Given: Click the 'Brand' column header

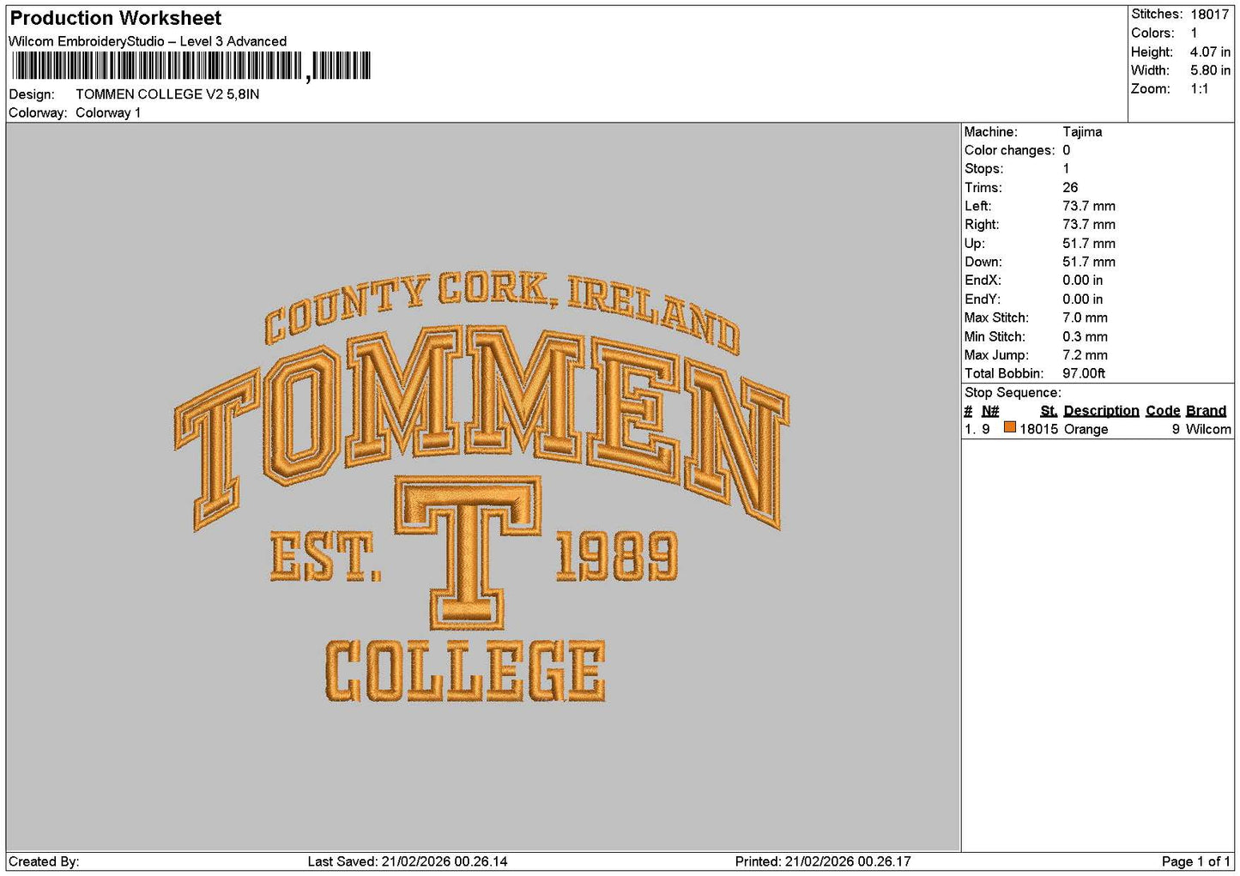Looking at the screenshot, I should 1206,411.
